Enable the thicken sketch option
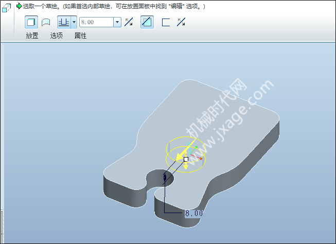336x244 pixels. click(166, 22)
